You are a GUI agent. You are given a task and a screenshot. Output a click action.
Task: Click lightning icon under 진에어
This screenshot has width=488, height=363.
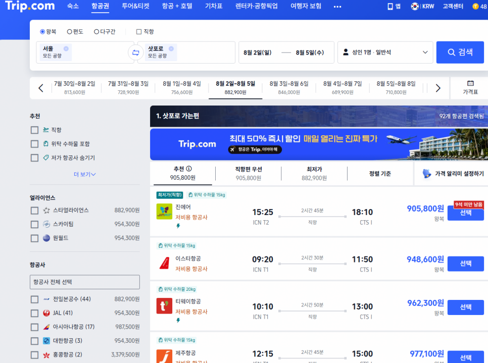[178, 226]
